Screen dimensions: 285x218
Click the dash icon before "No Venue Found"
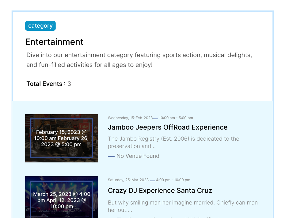[111, 156]
